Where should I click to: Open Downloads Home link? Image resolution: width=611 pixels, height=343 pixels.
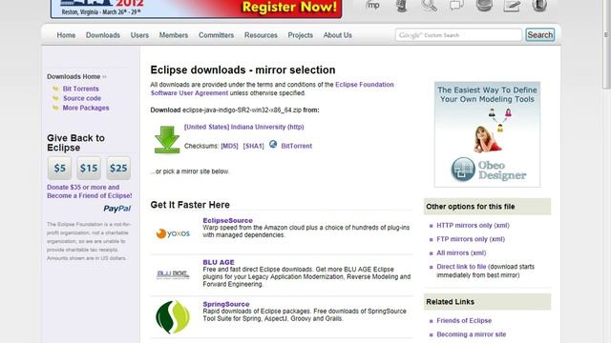click(74, 76)
